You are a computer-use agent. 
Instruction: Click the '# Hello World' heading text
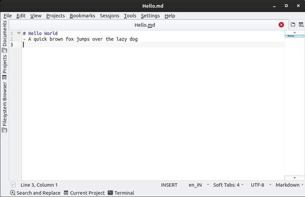coord(40,33)
